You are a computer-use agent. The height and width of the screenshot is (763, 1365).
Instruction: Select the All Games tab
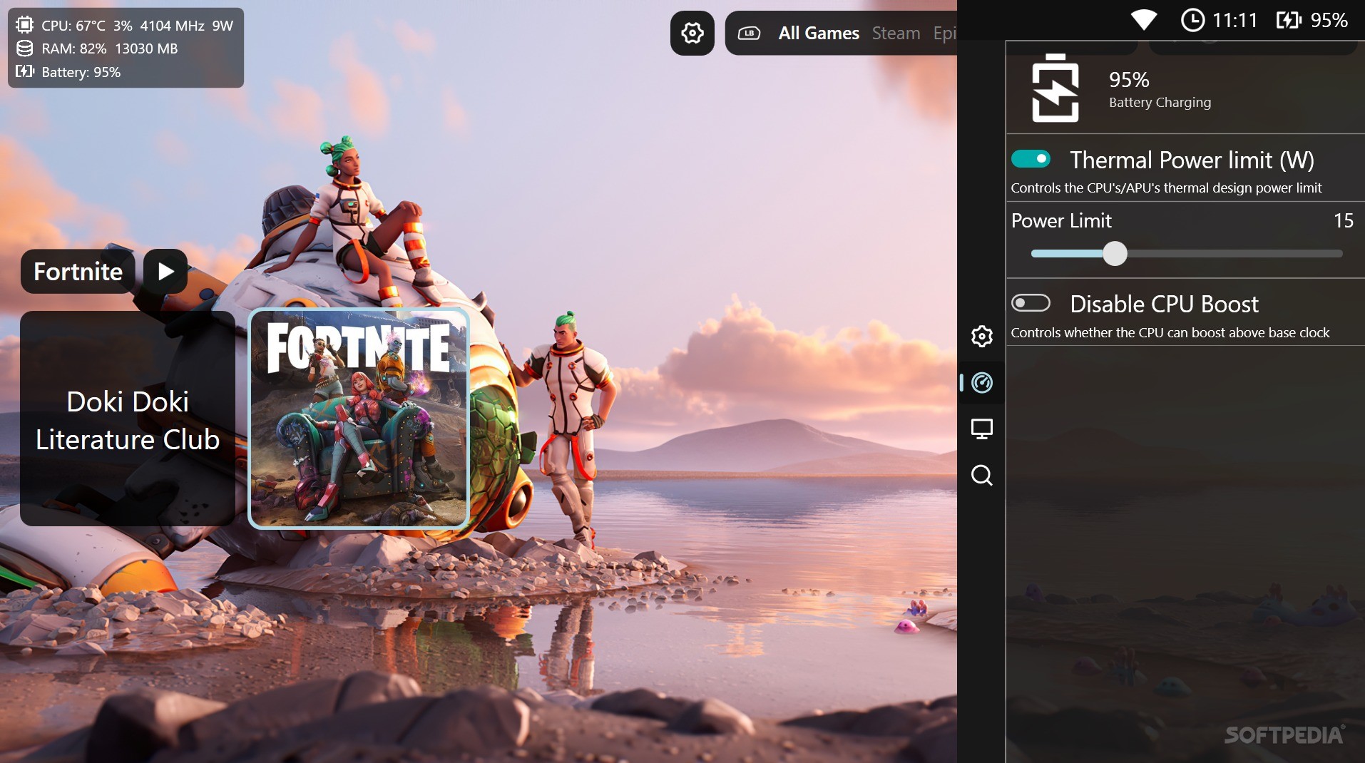(x=819, y=33)
